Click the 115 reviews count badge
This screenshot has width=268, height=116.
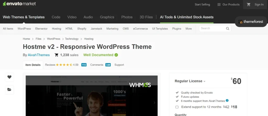84,65
